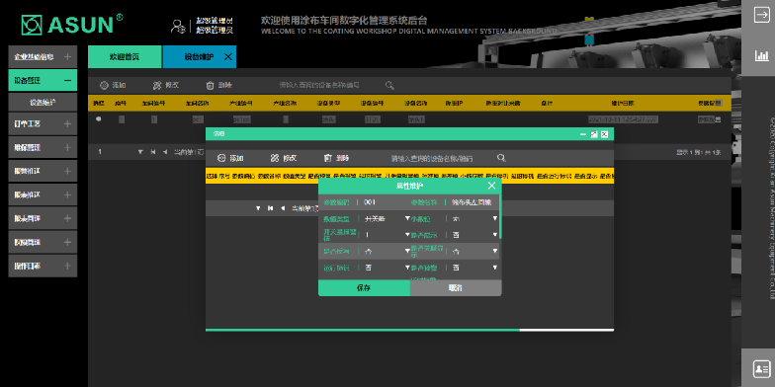Open the 运行标识 dropdown arrow
Screen dimensions: 775x387
coord(407,268)
